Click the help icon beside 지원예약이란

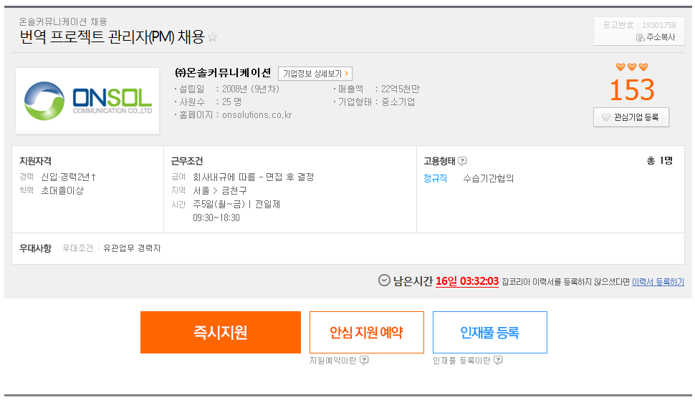365,360
